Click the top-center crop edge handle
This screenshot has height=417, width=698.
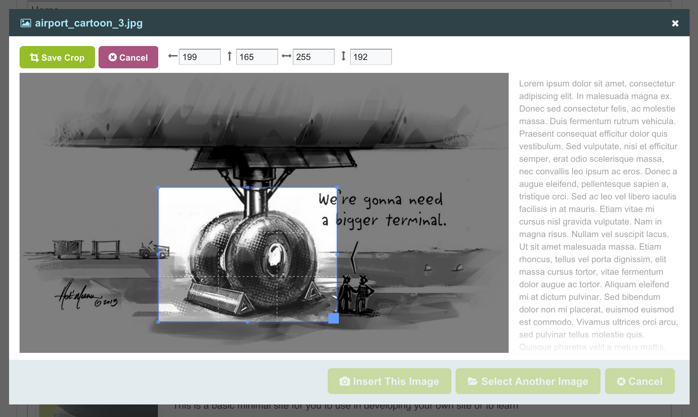[x=248, y=188]
